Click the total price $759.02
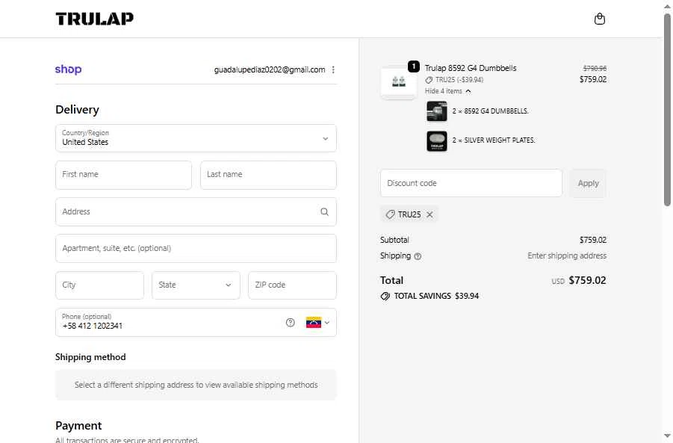 (587, 280)
